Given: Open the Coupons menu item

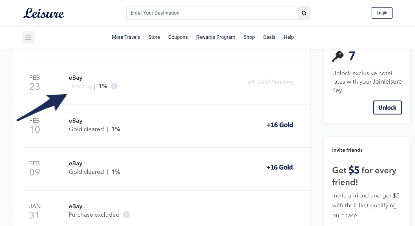Looking at the screenshot, I should (178, 37).
